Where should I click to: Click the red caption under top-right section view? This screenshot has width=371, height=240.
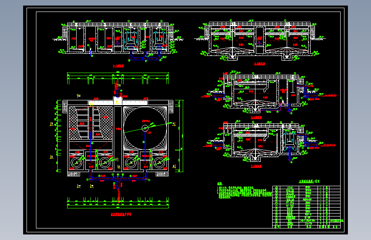point(260,64)
